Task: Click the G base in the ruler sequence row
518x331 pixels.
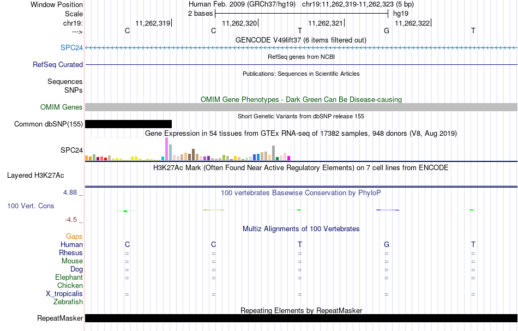Action: click(x=387, y=31)
